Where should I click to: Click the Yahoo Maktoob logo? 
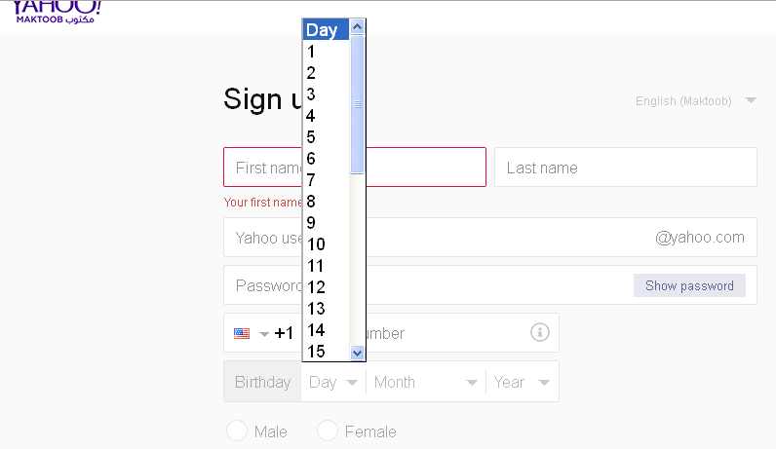click(x=58, y=14)
